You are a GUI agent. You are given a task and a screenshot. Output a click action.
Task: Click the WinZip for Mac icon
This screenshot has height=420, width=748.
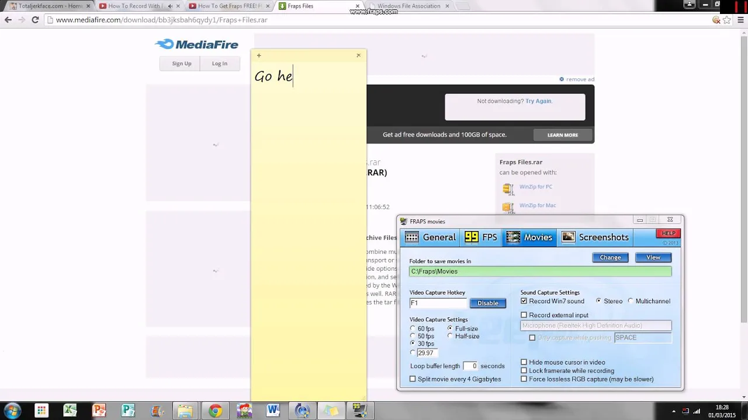508,207
